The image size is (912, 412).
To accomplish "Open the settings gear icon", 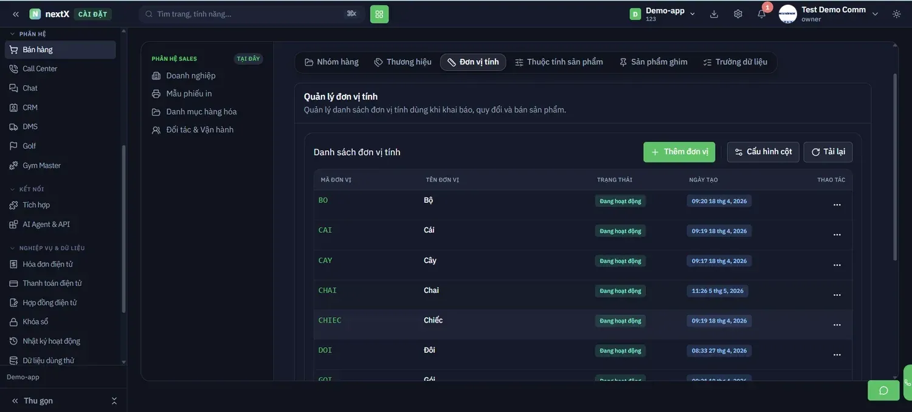I will (x=738, y=14).
